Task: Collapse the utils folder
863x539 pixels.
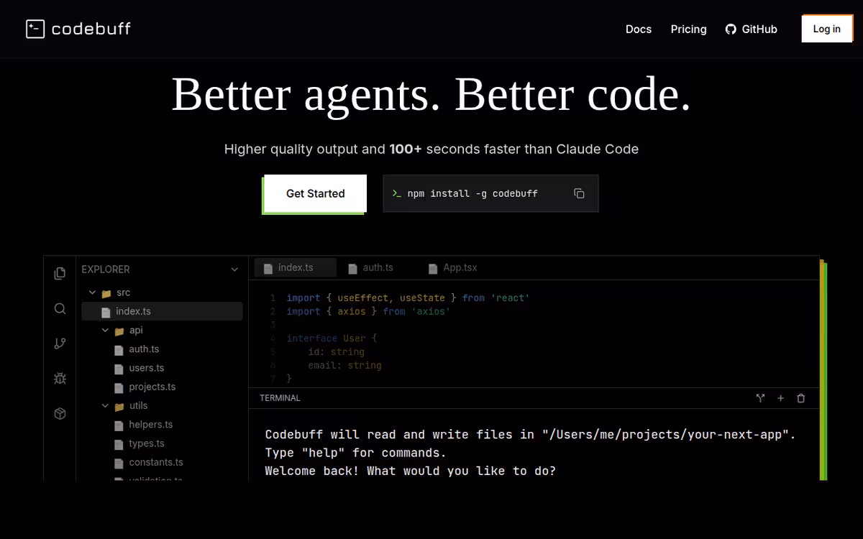Action: click(x=105, y=406)
